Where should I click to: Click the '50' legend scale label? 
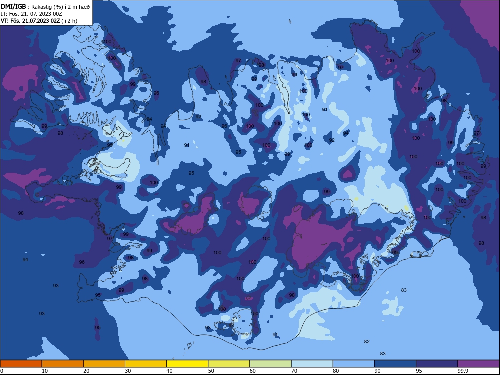(211, 371)
